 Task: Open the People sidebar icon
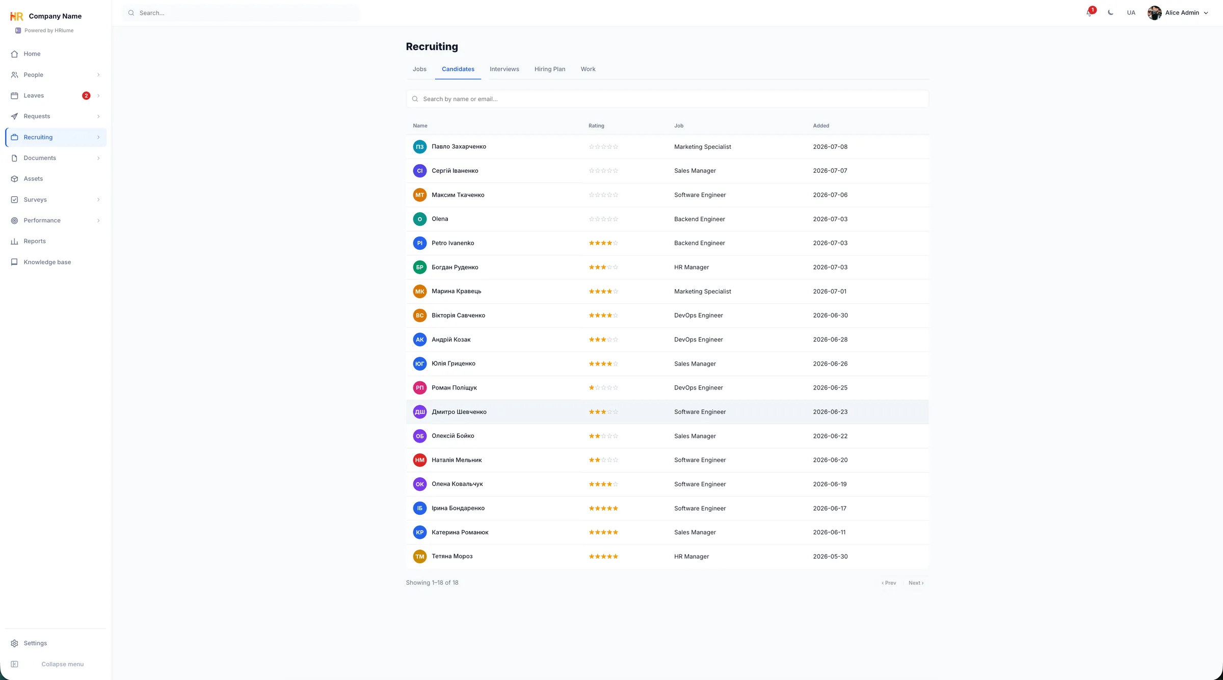click(14, 75)
